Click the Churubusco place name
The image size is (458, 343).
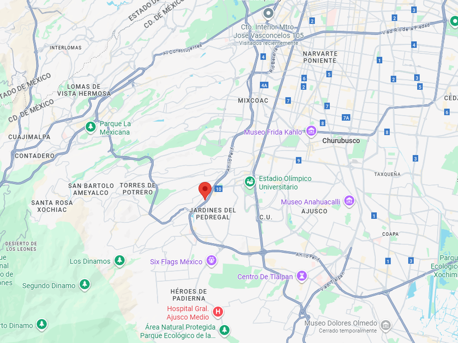click(x=341, y=140)
